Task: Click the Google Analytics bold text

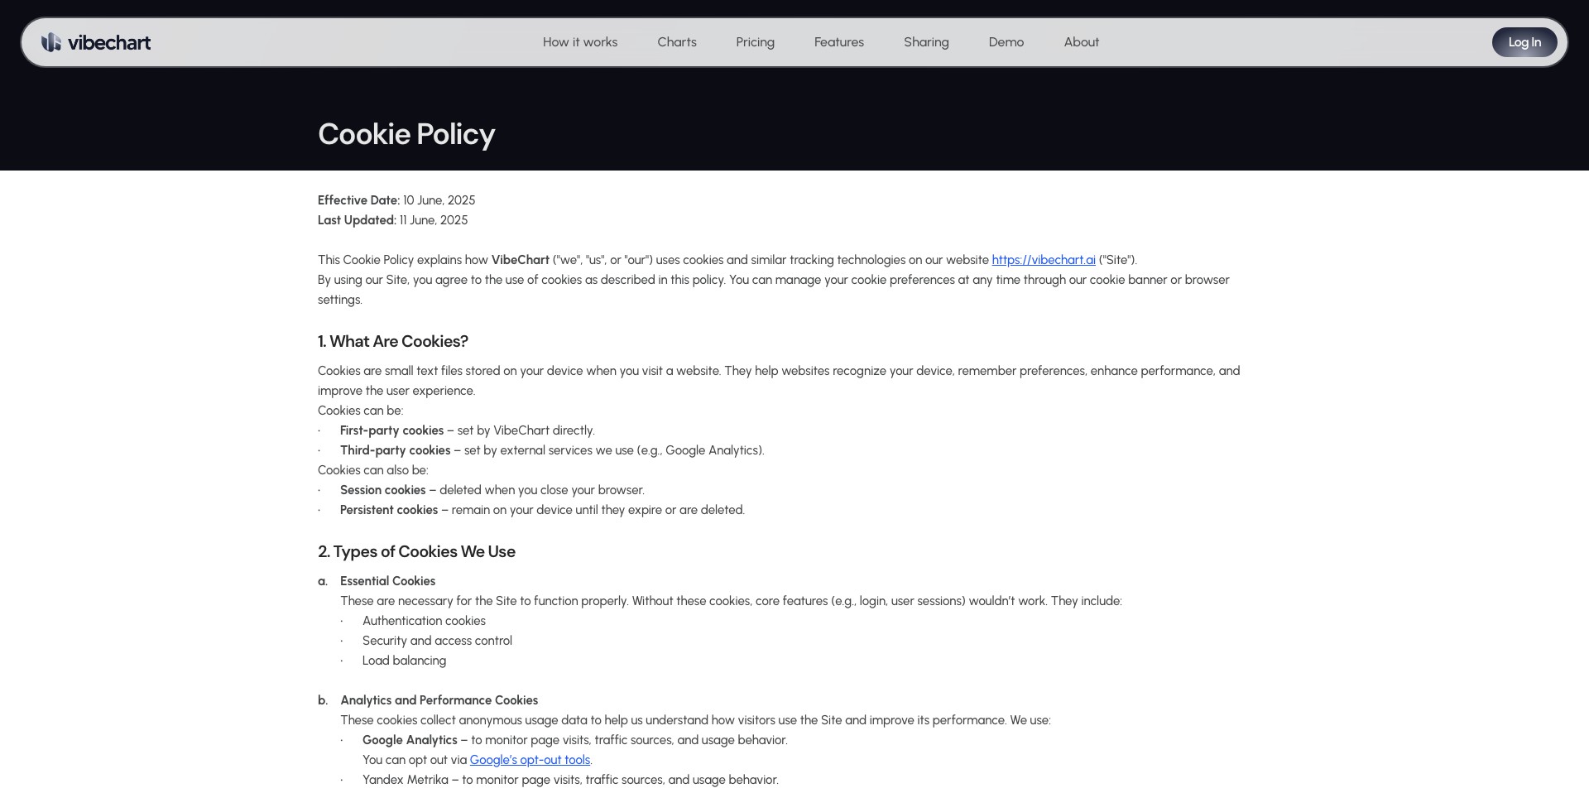Action: 410,740
